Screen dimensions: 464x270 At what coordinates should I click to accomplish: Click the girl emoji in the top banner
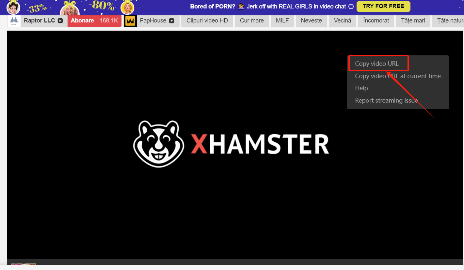(x=241, y=6)
